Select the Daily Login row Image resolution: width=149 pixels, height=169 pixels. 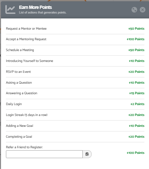[x=75, y=104]
